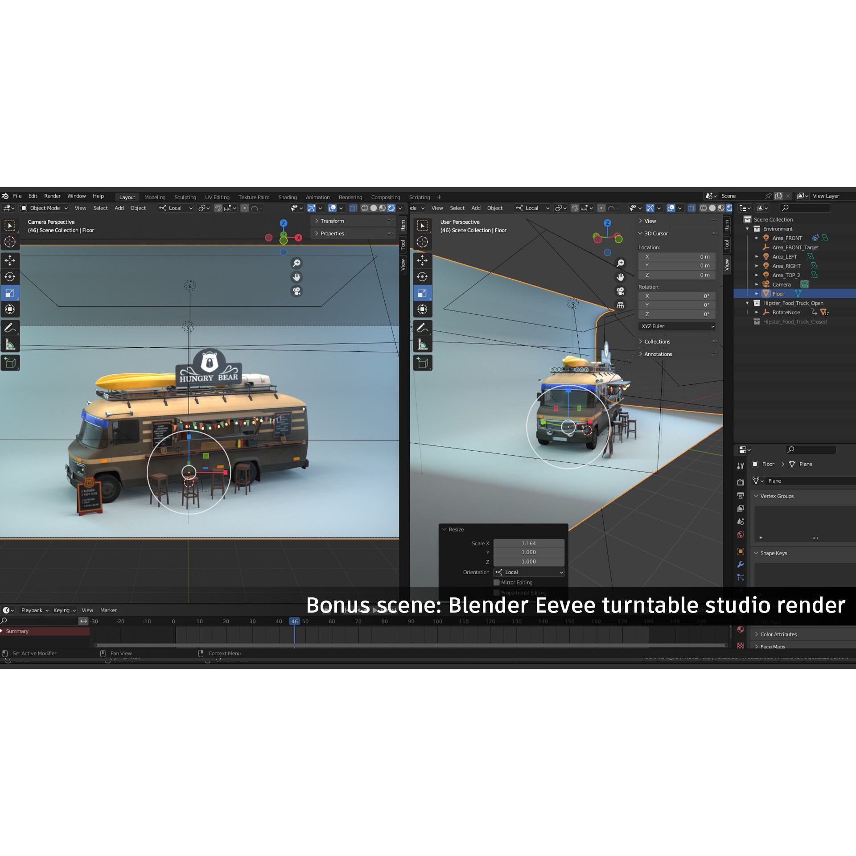Select the Rotate tool in the toolbar
This screenshot has width=856, height=856.
click(10, 277)
